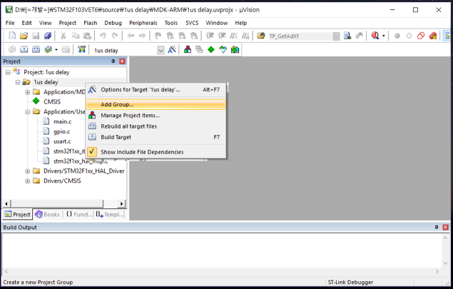Select main.c in the project tree
453x289 pixels.
tap(62, 122)
